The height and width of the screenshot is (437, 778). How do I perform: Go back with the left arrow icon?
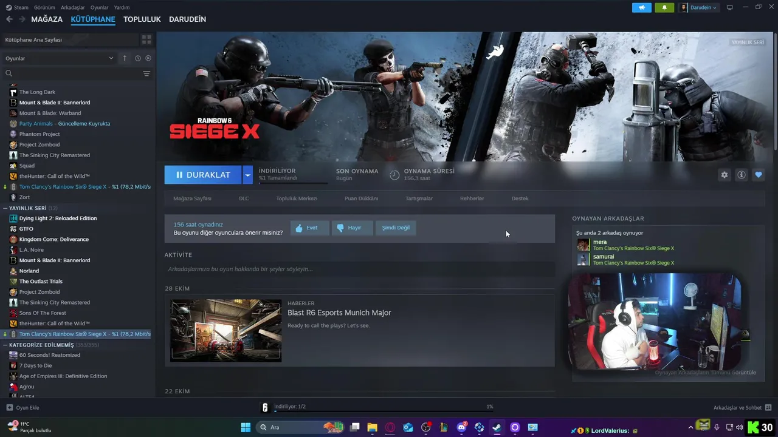pyautogui.click(x=9, y=19)
